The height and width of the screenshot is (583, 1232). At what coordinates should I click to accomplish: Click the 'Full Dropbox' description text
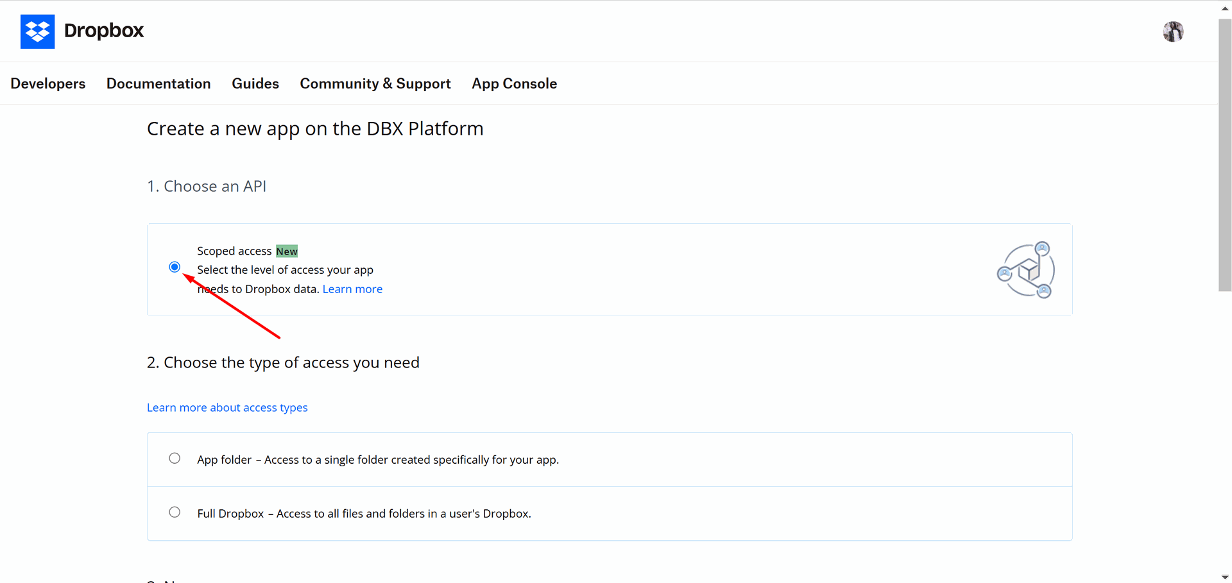click(x=364, y=514)
